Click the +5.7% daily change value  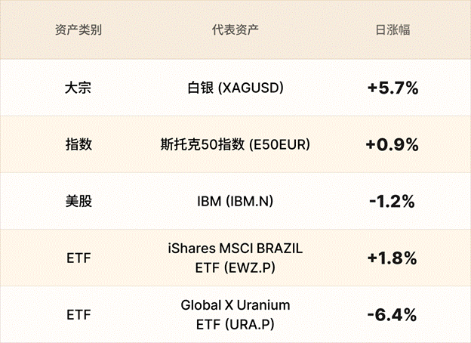coord(392,88)
